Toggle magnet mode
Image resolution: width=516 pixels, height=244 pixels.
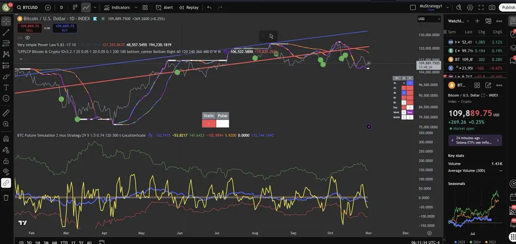click(x=6, y=139)
